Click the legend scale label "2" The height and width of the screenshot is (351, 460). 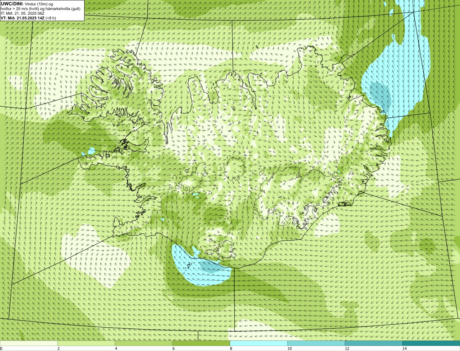[x=58, y=348]
